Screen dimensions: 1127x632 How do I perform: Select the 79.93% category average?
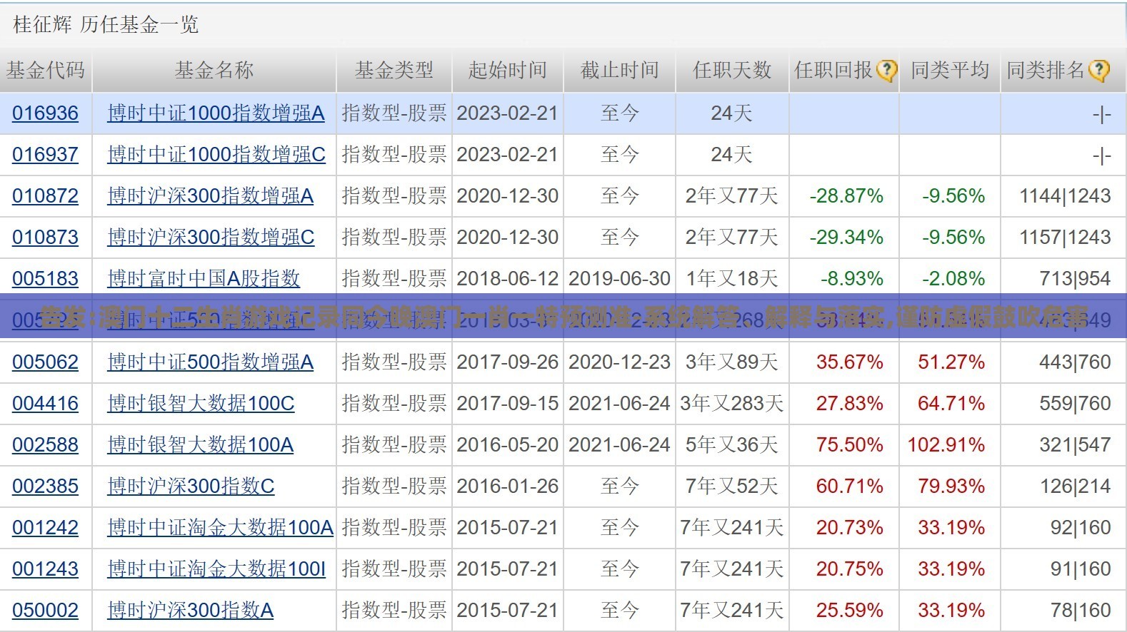pos(951,486)
